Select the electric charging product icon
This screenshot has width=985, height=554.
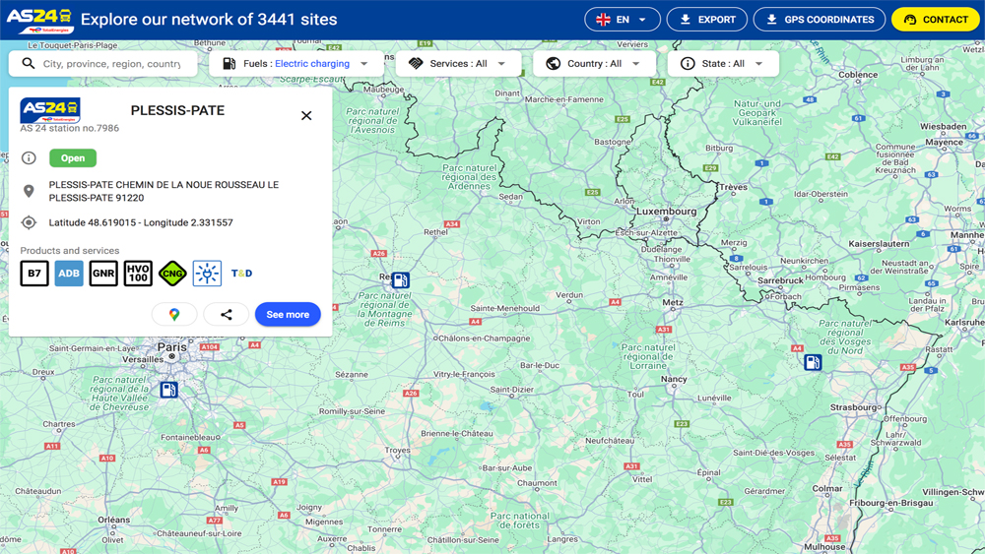click(207, 274)
